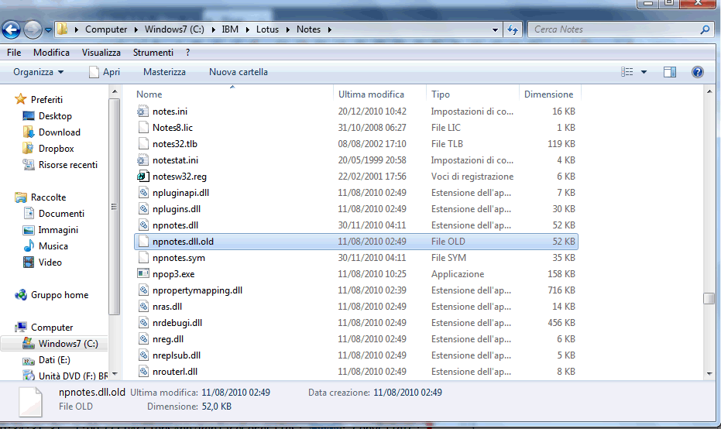Click the npnotes.dll.old file icon
721x429 pixels.
tap(143, 242)
